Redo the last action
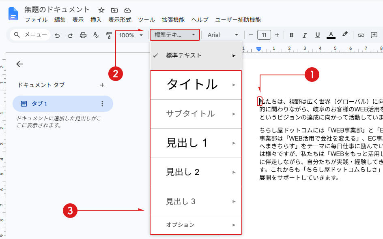Screen dimensions: 383x239 [x=70, y=35]
